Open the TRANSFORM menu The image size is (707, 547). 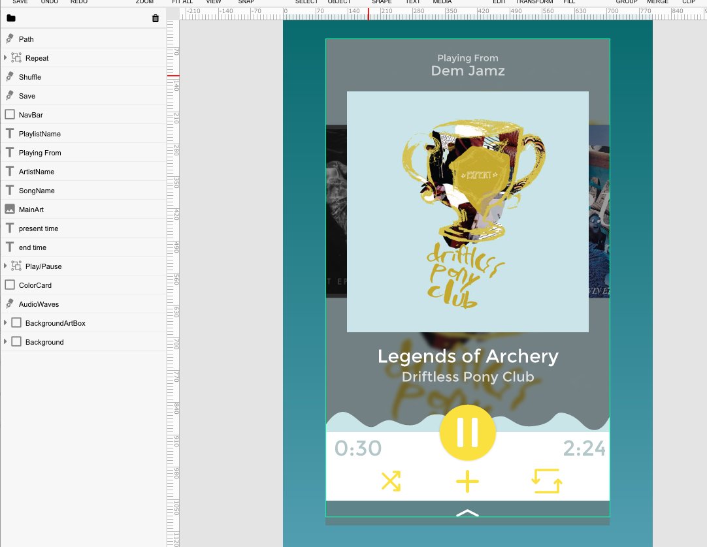[x=534, y=2]
